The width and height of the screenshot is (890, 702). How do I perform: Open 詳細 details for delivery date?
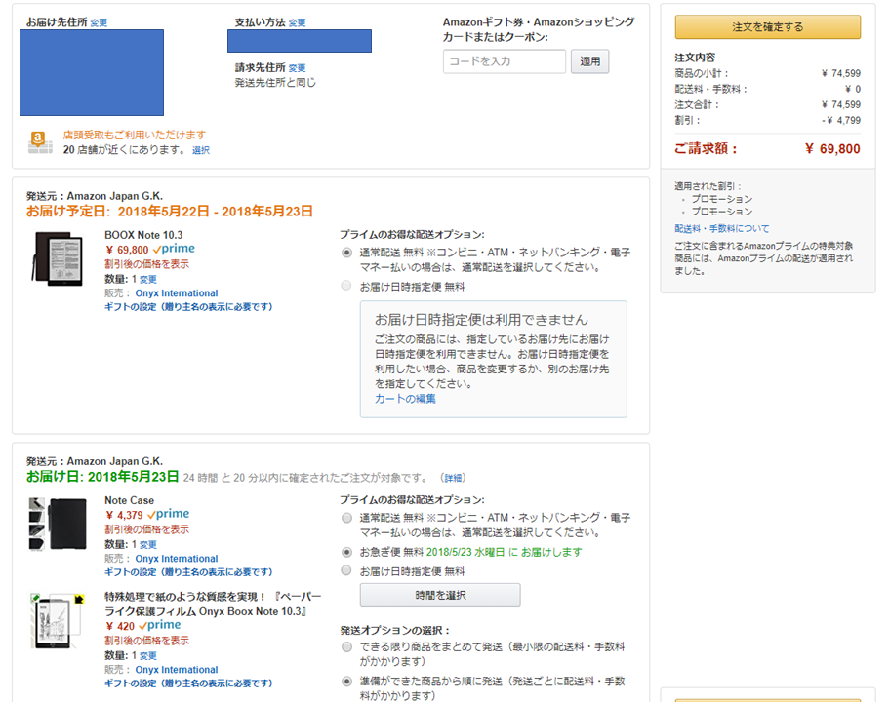click(x=453, y=478)
